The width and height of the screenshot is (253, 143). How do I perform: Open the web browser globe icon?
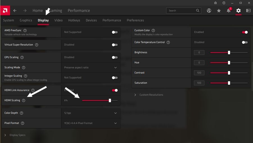point(209,11)
